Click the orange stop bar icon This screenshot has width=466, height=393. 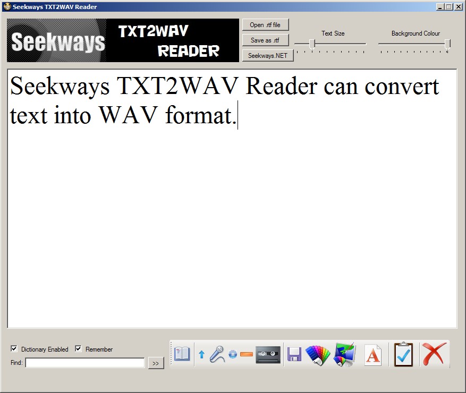tap(247, 354)
